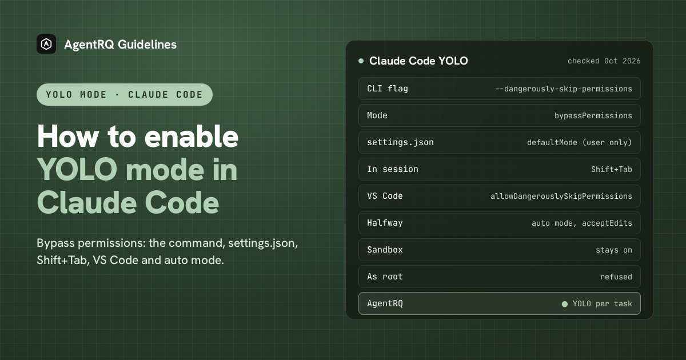Select the 'Halfway' row label
Screen dimensions: 686x360
tap(385, 223)
